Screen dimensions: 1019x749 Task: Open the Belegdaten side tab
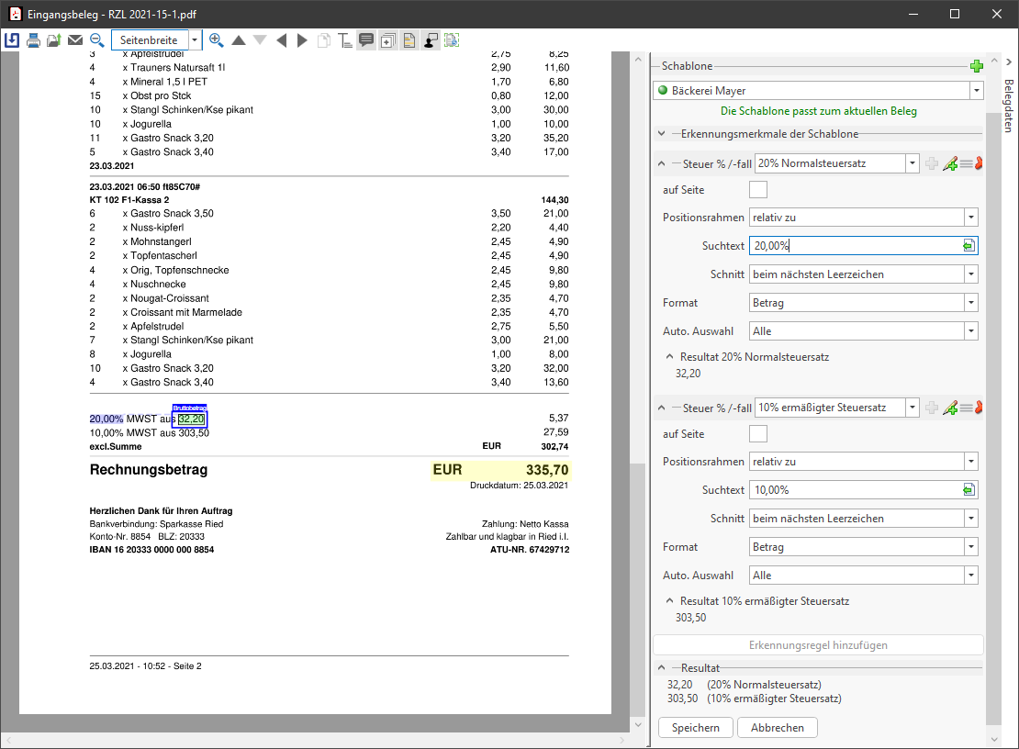(x=1008, y=106)
